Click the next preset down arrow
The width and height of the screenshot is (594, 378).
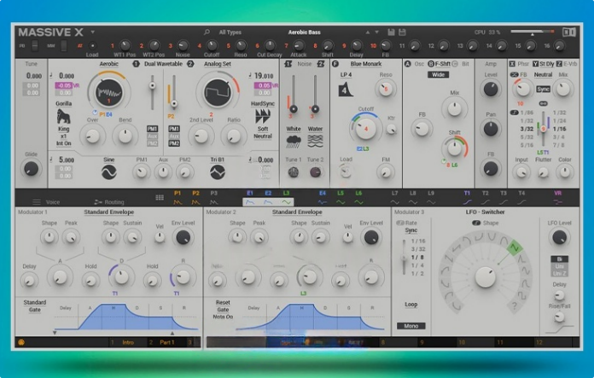(x=376, y=32)
